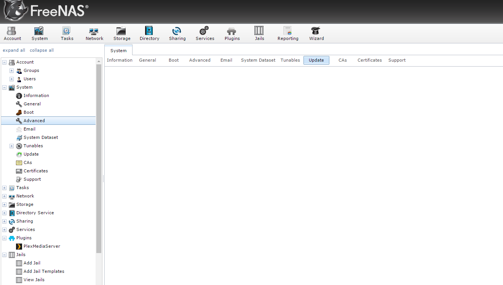Select Information in the System tree
Screen dimensions: 503x285
click(36, 96)
